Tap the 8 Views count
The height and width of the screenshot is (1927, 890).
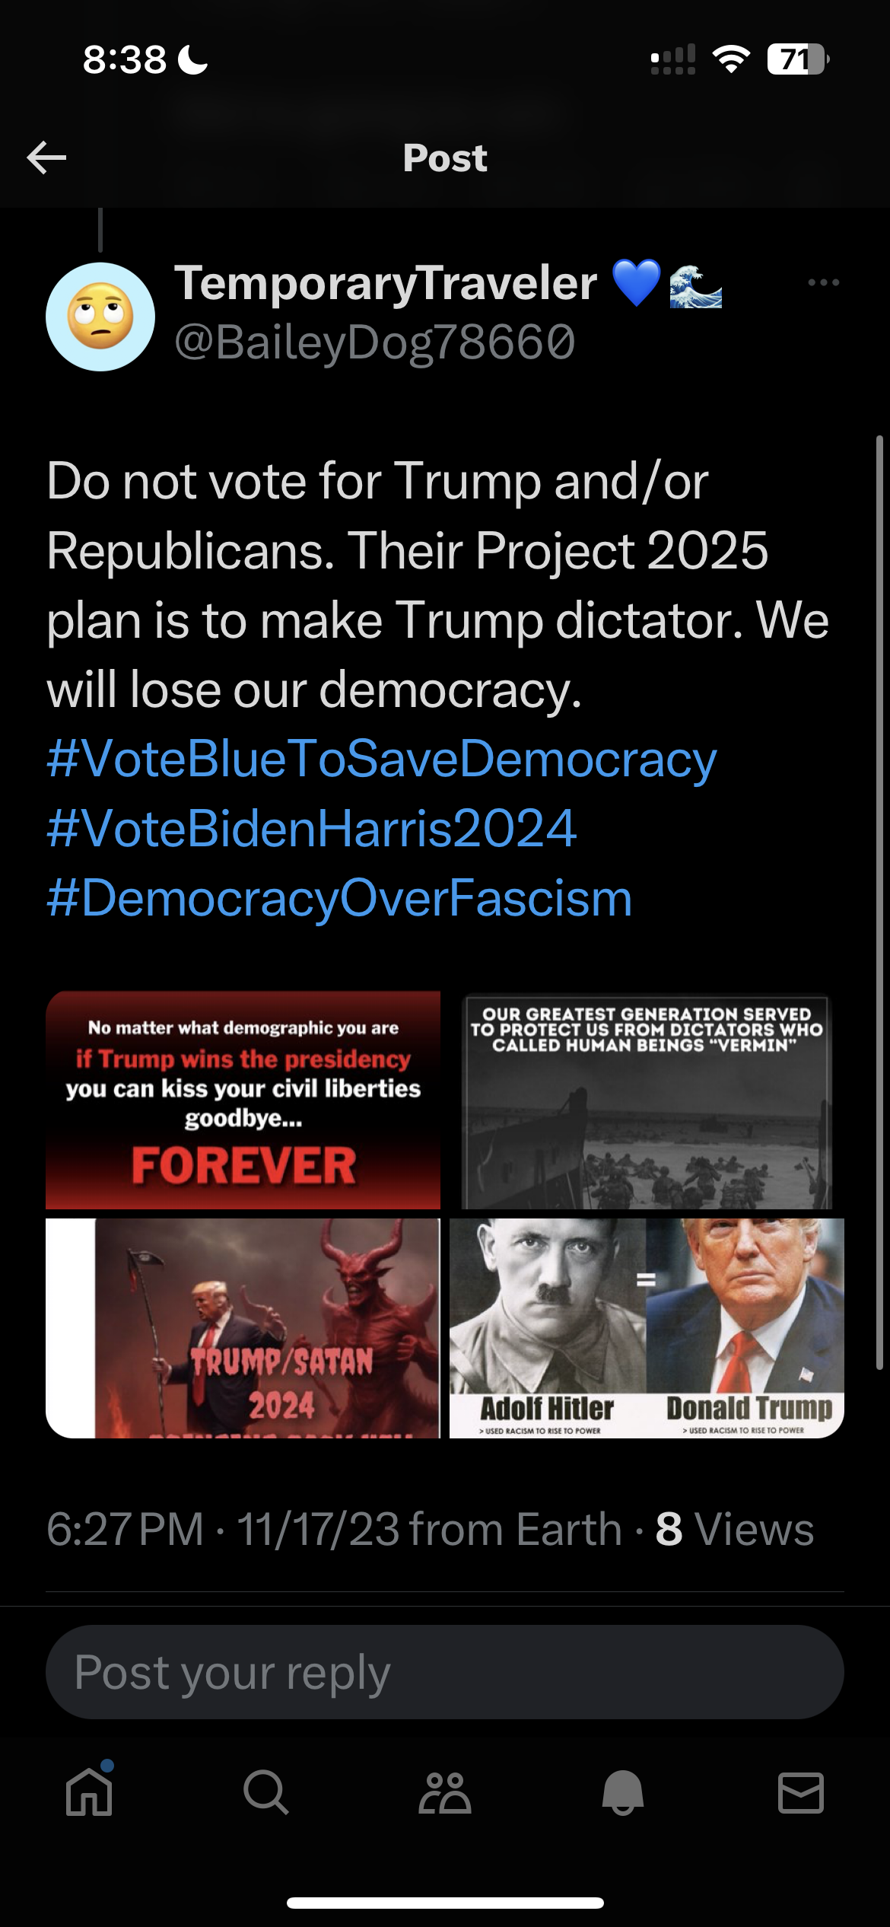[734, 1529]
